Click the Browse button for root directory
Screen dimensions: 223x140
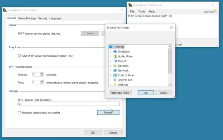[x=108, y=112]
